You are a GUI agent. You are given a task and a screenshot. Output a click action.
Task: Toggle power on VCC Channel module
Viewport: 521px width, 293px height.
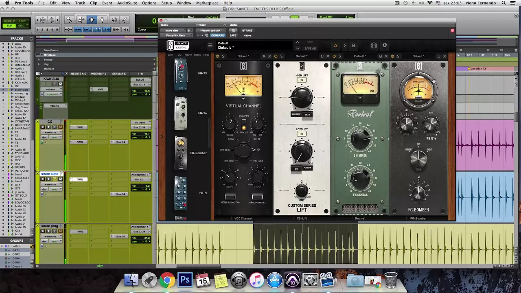coord(217,56)
